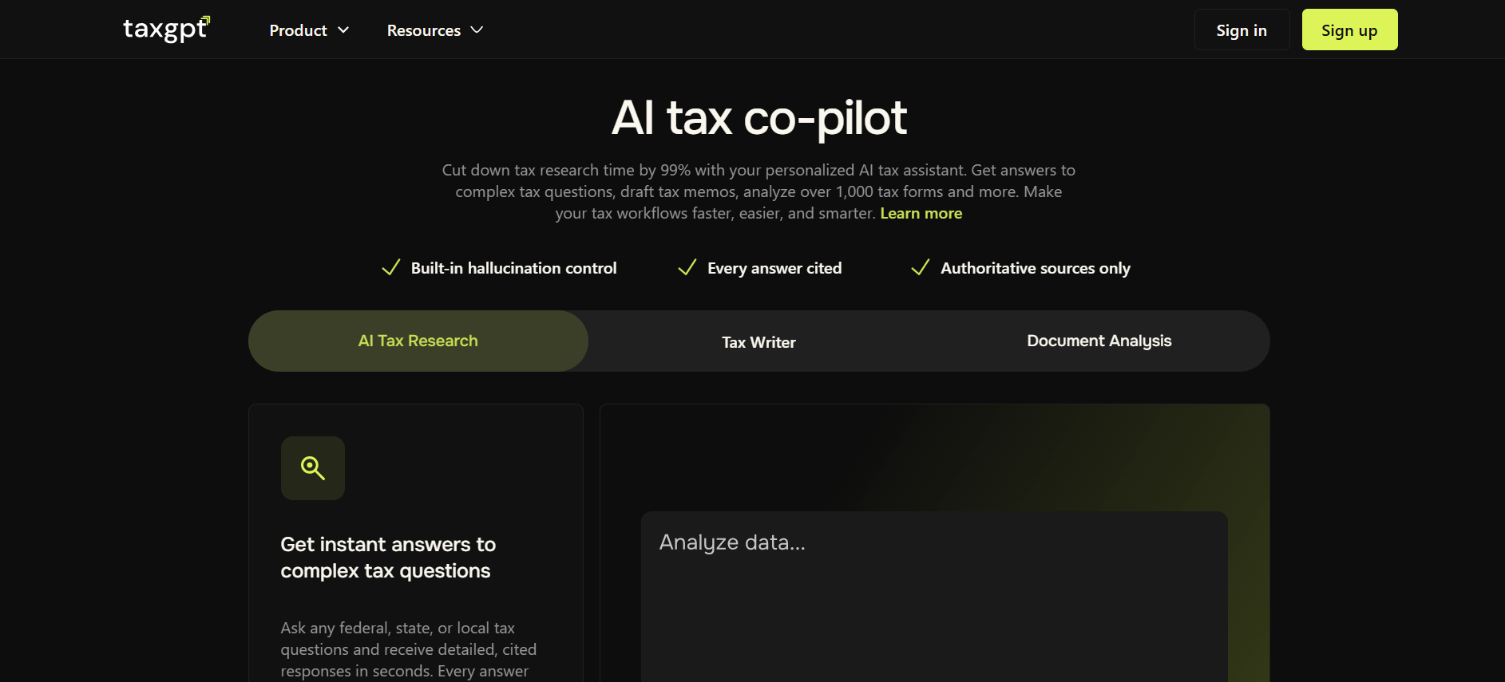The height and width of the screenshot is (682, 1505).
Task: Click the magnifying glass search icon
Action: tap(313, 468)
